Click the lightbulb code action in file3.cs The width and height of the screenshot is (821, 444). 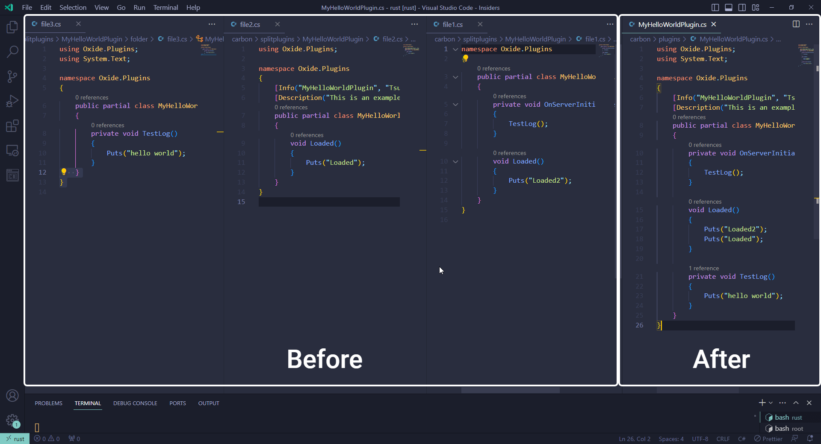(x=64, y=172)
